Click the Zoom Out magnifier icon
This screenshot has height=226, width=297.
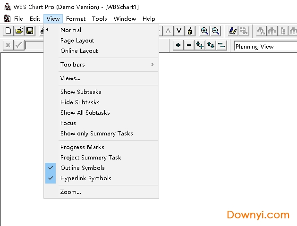point(215,31)
